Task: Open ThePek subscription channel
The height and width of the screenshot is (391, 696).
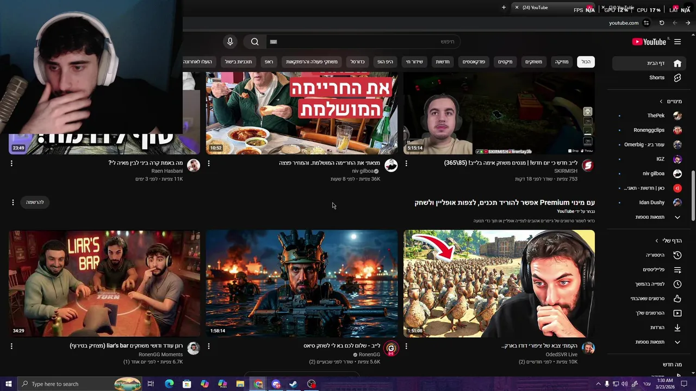Action: [x=649, y=116]
